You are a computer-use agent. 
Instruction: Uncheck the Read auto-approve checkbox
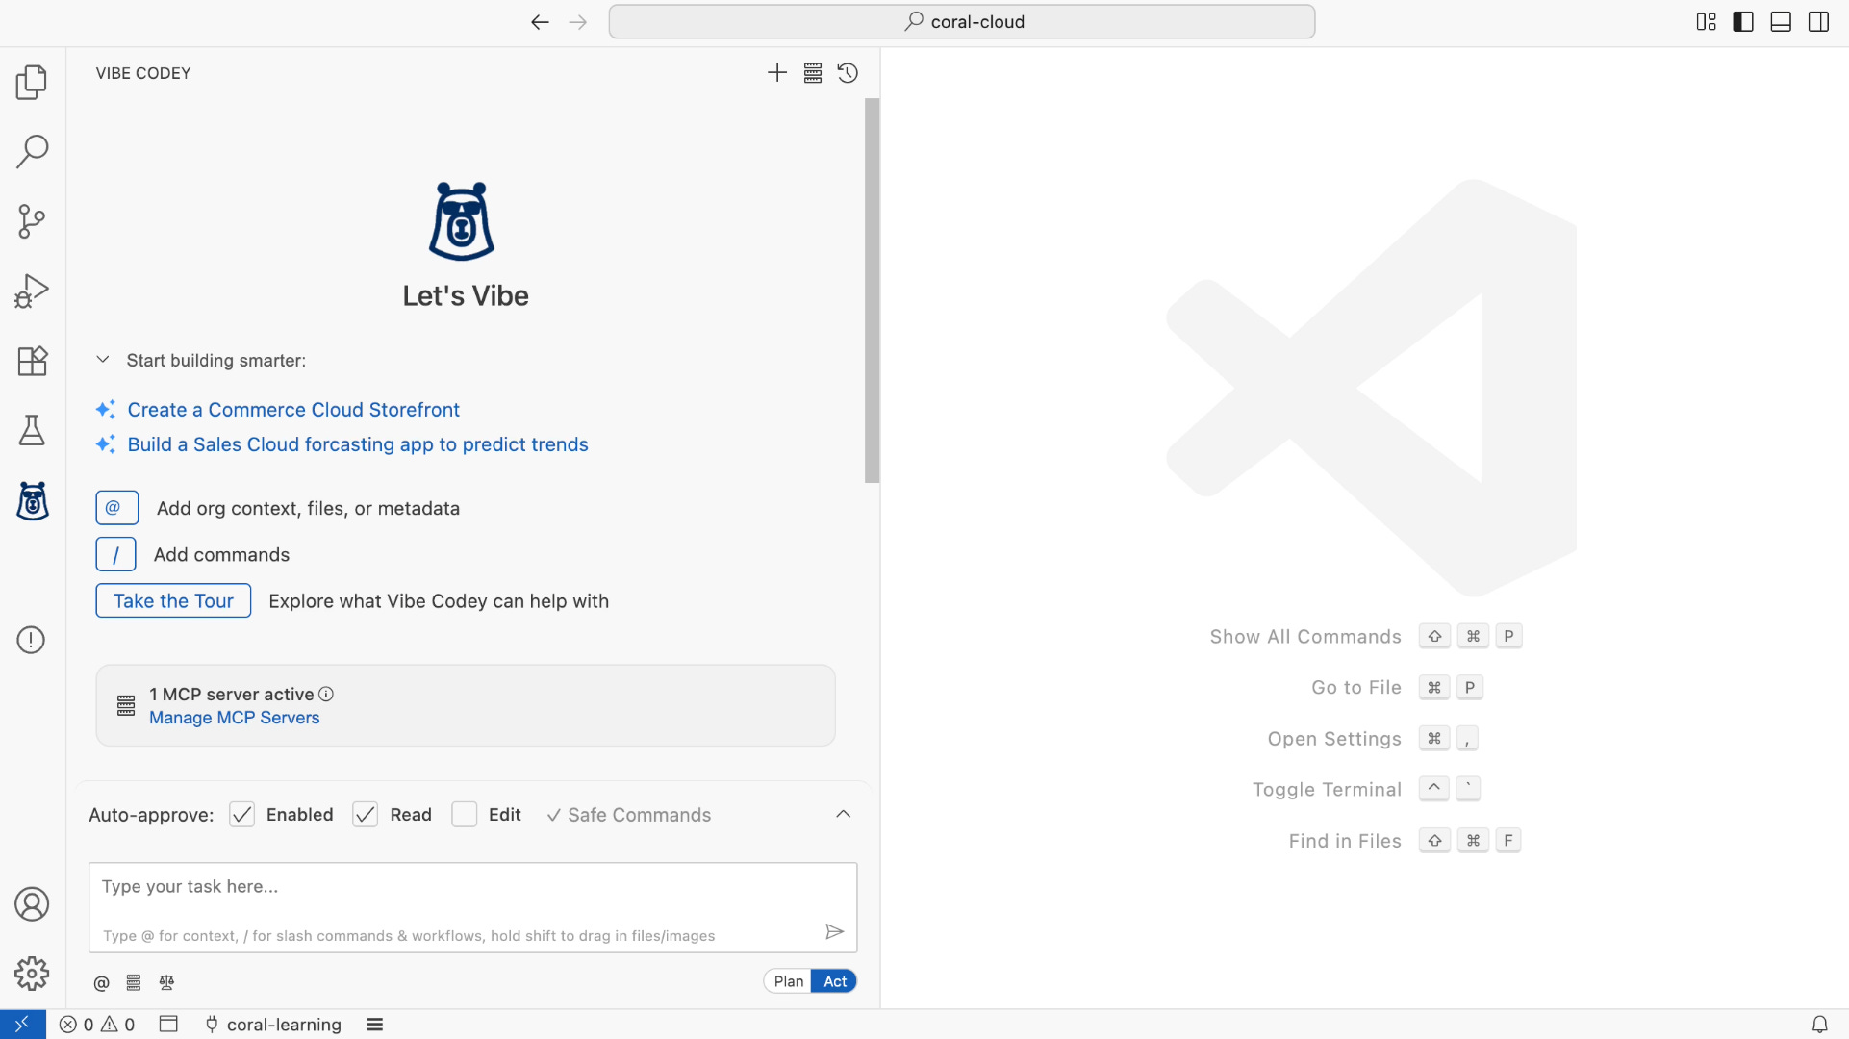[x=366, y=815]
